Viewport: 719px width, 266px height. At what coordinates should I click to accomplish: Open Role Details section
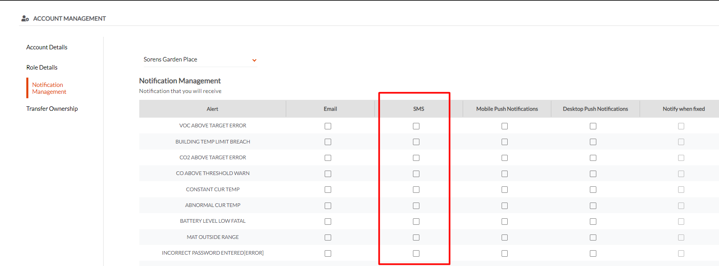click(x=42, y=68)
